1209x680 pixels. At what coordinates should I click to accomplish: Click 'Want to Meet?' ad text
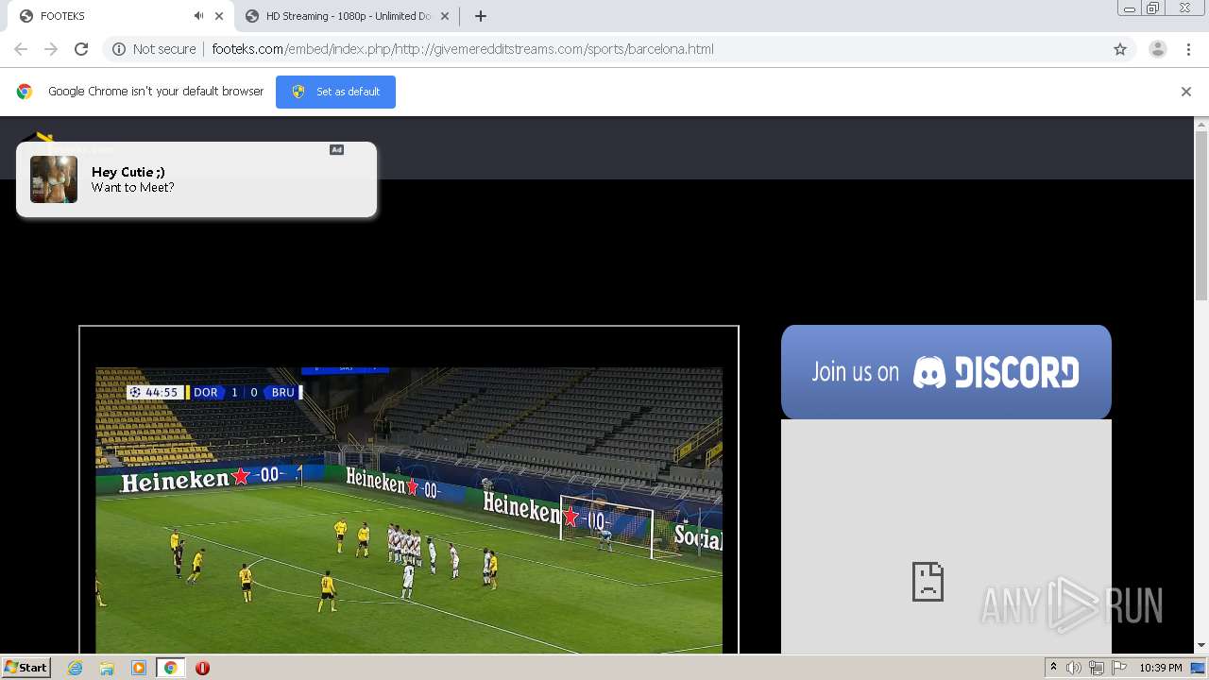click(133, 188)
